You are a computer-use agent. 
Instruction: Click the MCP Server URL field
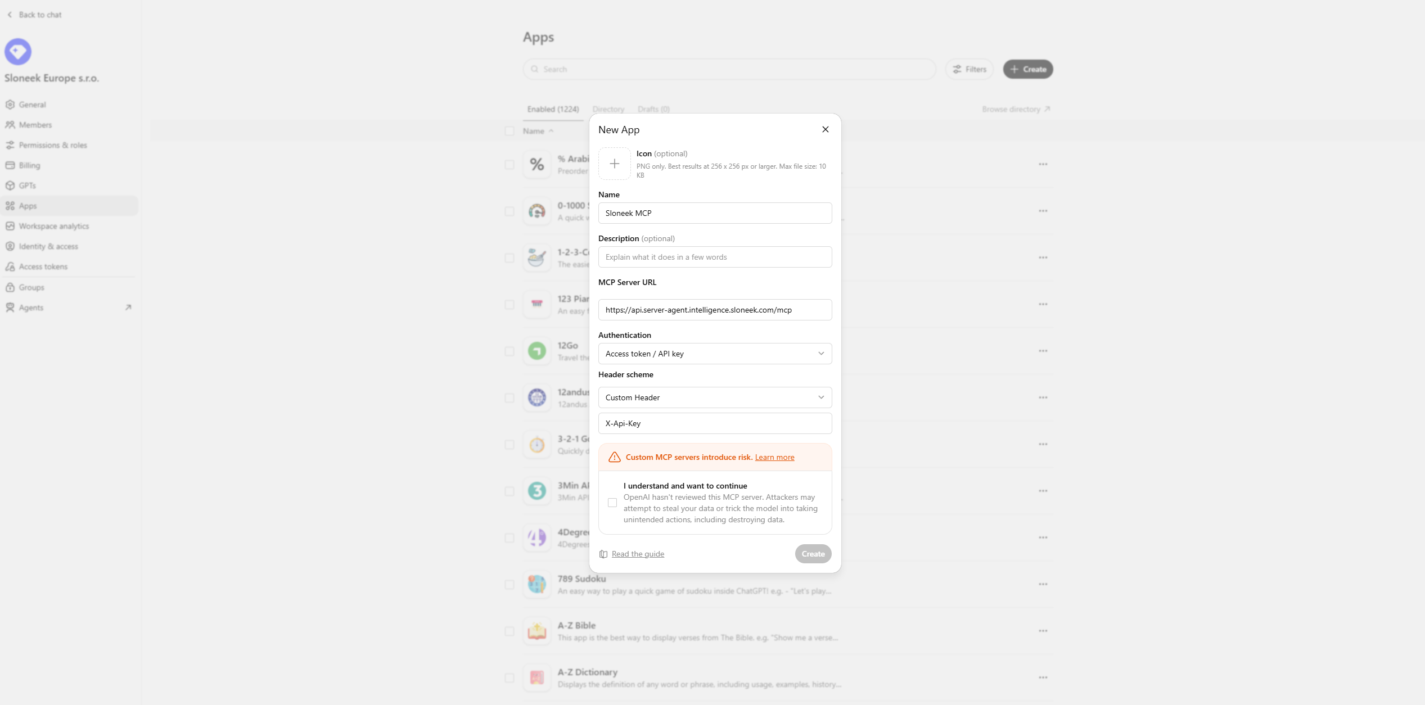pyautogui.click(x=715, y=310)
